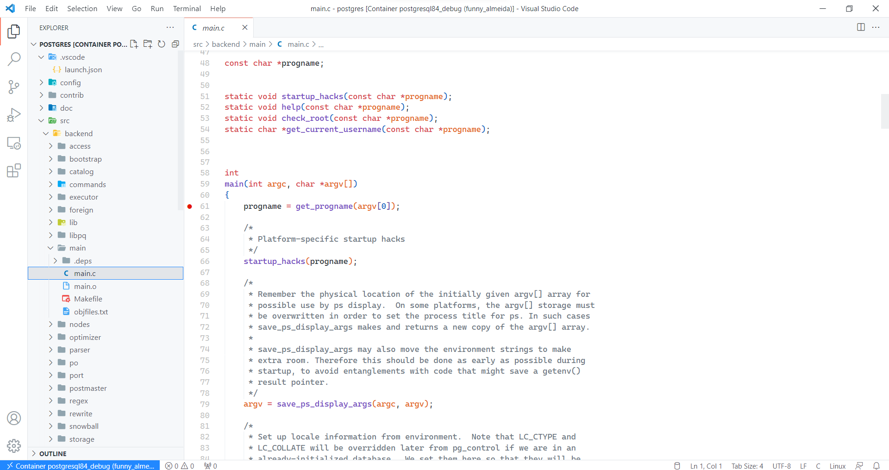Collapse all folders in Explorer
889x470 pixels.
pyautogui.click(x=175, y=44)
